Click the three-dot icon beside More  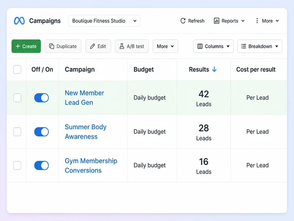click(257, 21)
